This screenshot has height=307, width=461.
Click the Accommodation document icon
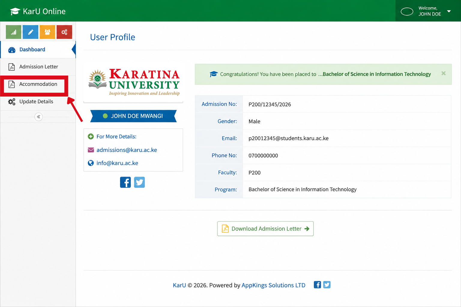tap(12, 84)
